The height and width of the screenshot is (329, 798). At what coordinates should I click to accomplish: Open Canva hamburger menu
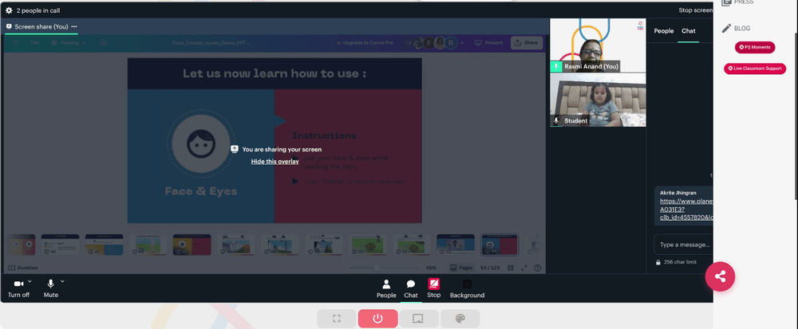pos(16,43)
